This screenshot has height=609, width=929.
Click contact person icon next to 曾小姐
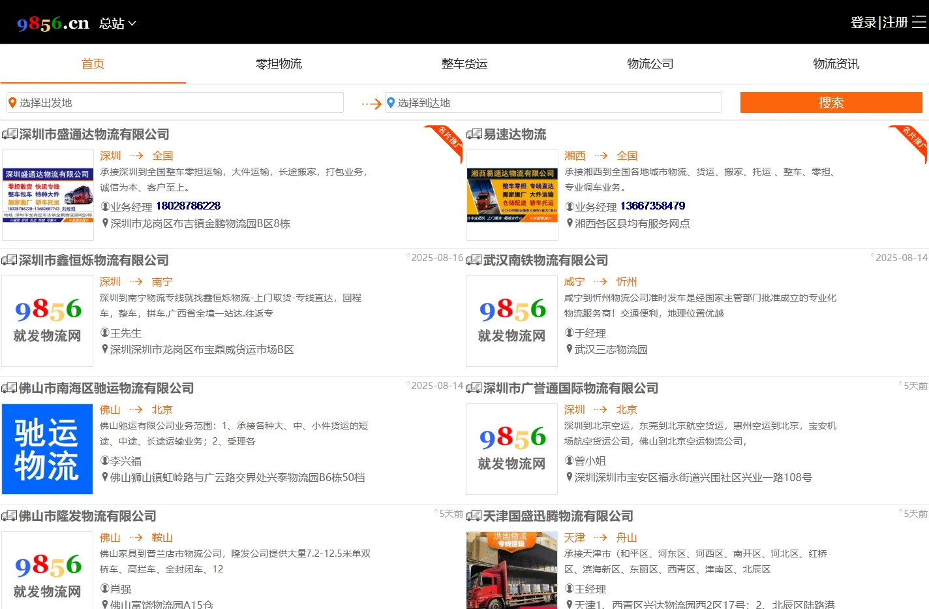(570, 461)
